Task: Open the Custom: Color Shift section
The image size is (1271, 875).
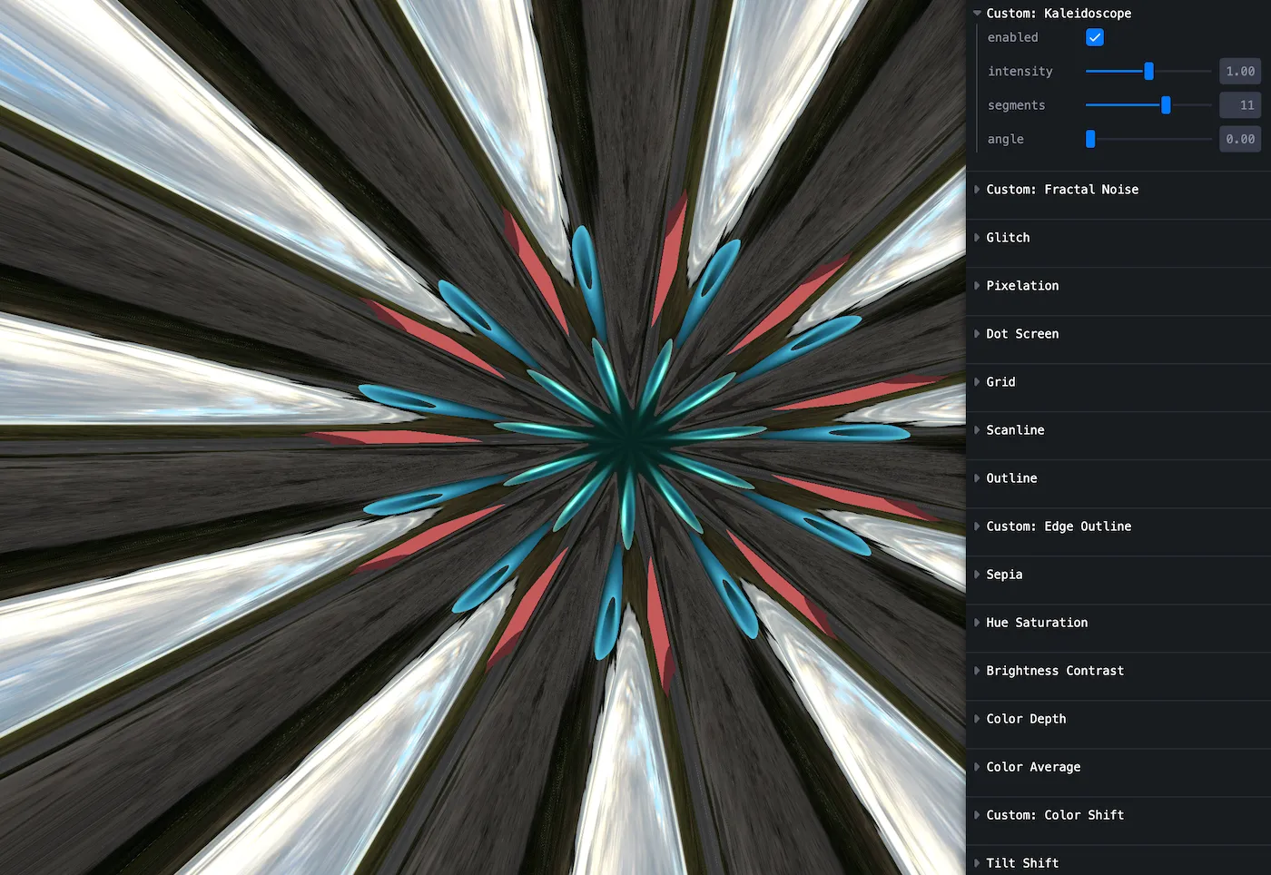Action: click(x=1054, y=815)
